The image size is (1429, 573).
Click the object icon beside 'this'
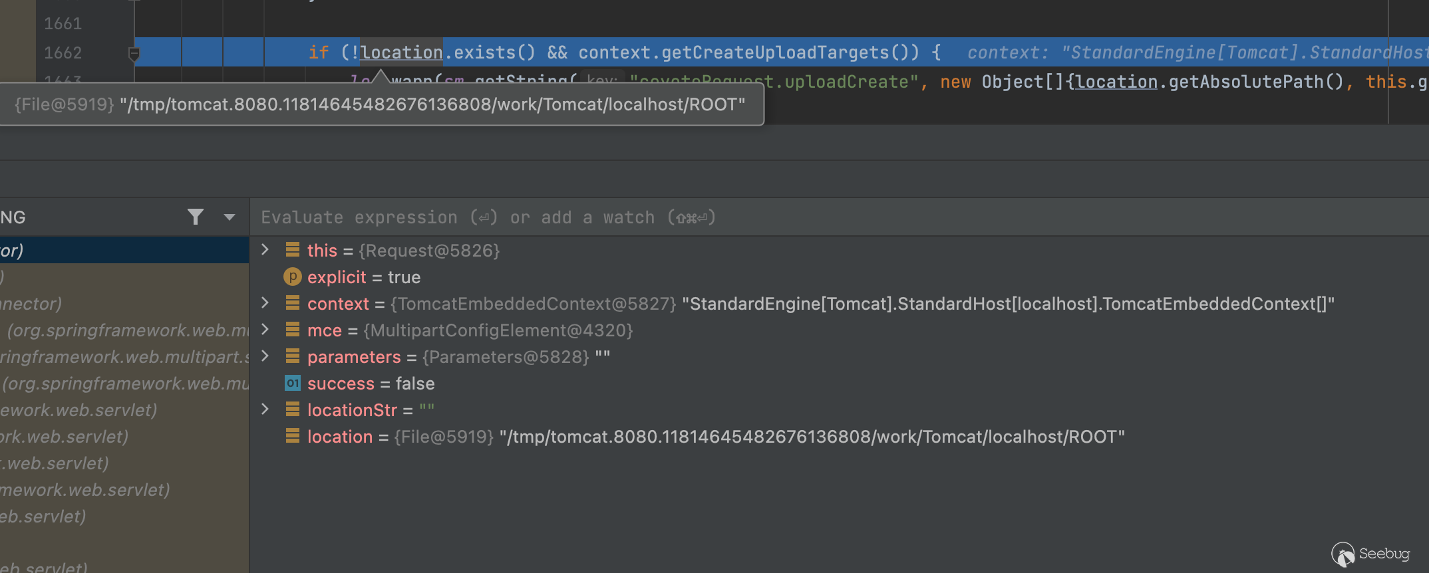tap(292, 250)
